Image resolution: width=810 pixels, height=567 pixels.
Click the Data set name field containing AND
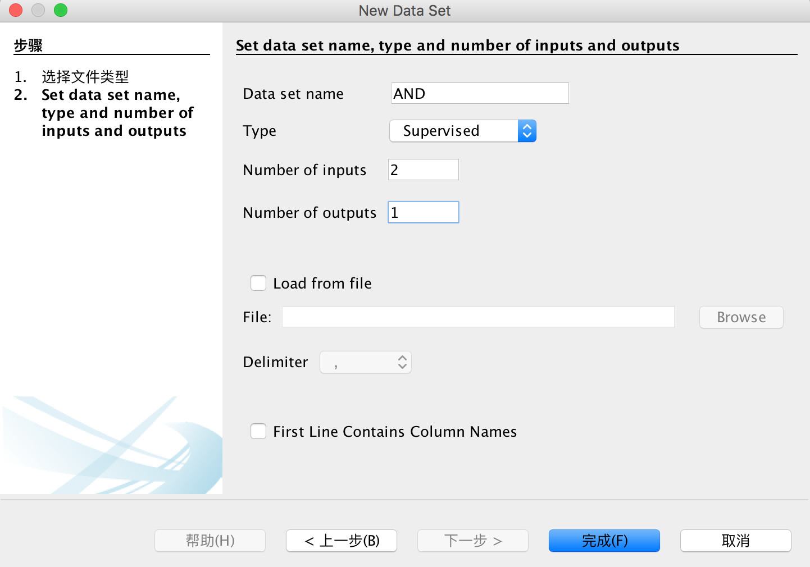(480, 93)
